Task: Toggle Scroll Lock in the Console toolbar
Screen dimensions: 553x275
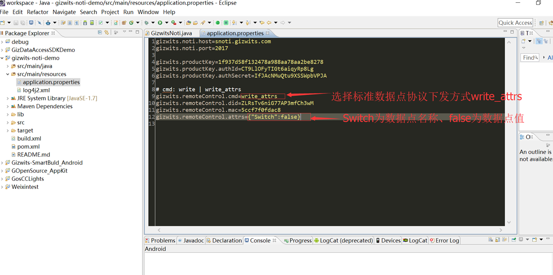Action: click(498, 240)
